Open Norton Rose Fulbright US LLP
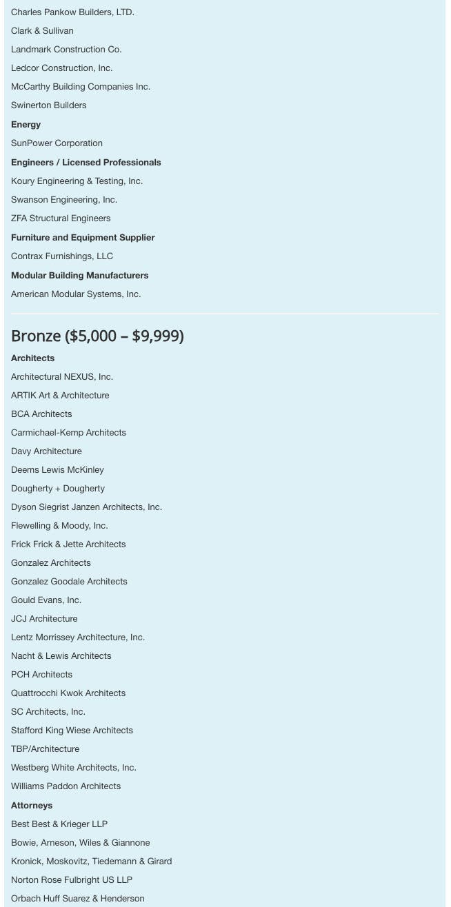This screenshot has height=907, width=451. pos(72,880)
